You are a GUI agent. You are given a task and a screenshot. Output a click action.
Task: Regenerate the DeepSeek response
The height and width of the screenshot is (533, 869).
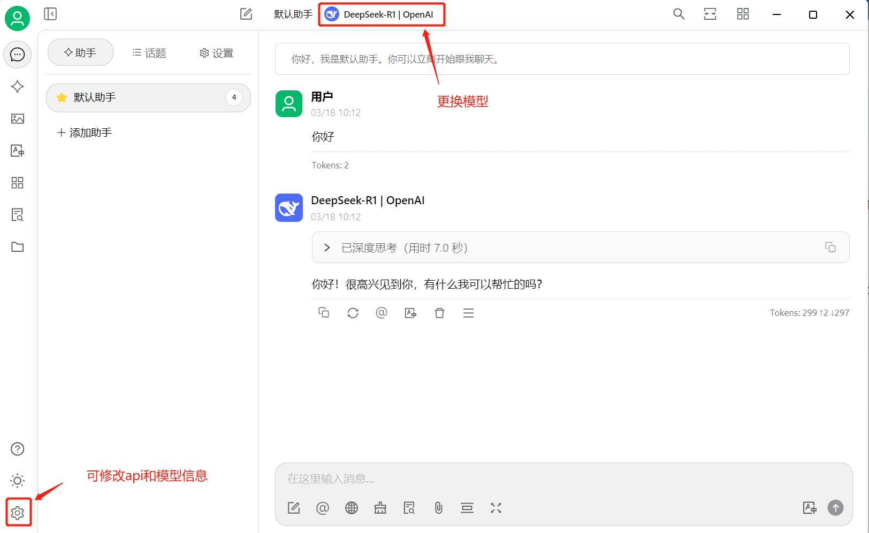pyautogui.click(x=353, y=313)
